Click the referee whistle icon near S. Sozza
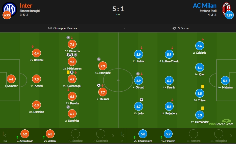Image resolution: width=236 pixels, height=144 pixels. pos(174,28)
